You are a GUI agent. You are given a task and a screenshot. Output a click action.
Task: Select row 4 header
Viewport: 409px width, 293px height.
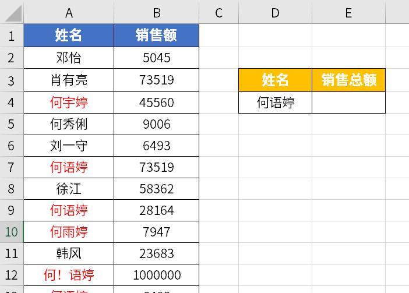pyautogui.click(x=12, y=103)
